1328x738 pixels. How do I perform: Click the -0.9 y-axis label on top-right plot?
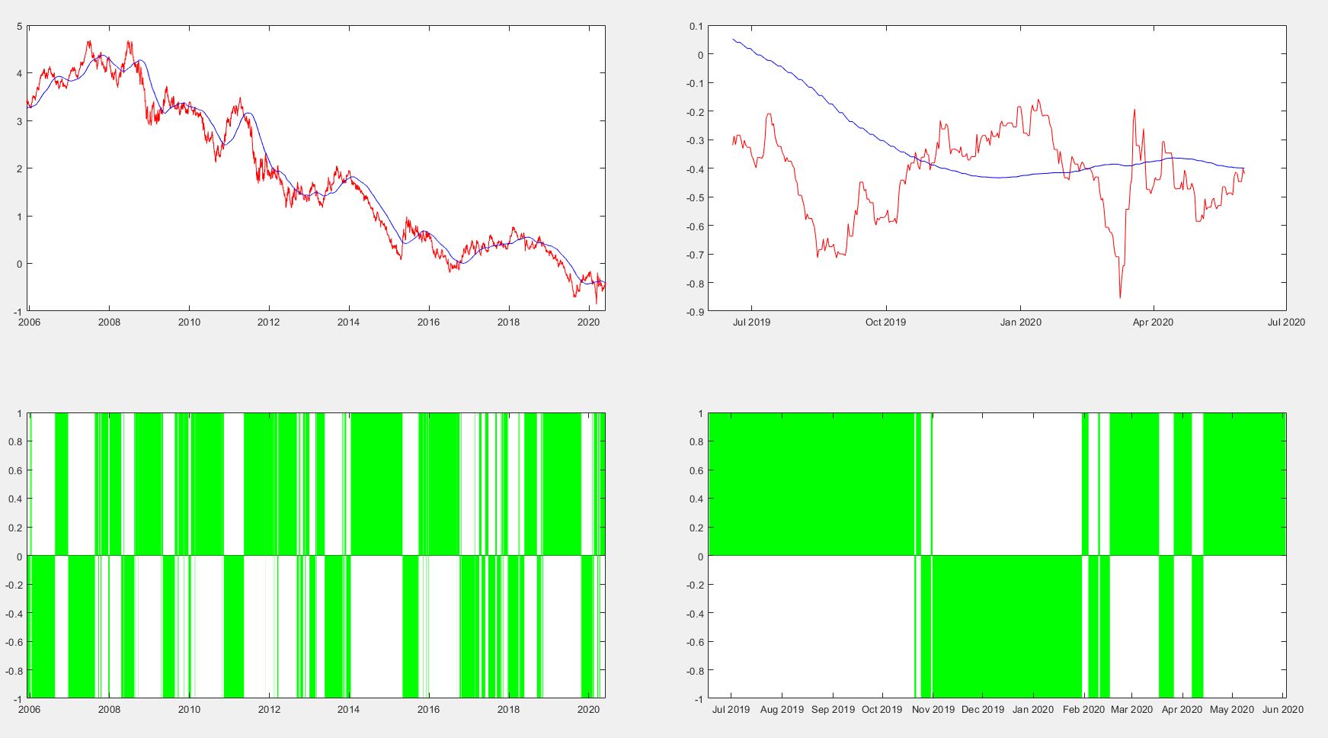pos(695,312)
